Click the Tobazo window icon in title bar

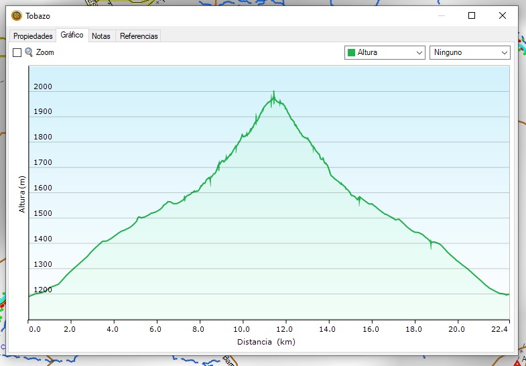click(17, 15)
